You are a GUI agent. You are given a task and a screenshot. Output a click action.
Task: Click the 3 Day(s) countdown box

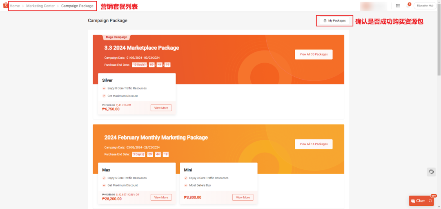139,154
